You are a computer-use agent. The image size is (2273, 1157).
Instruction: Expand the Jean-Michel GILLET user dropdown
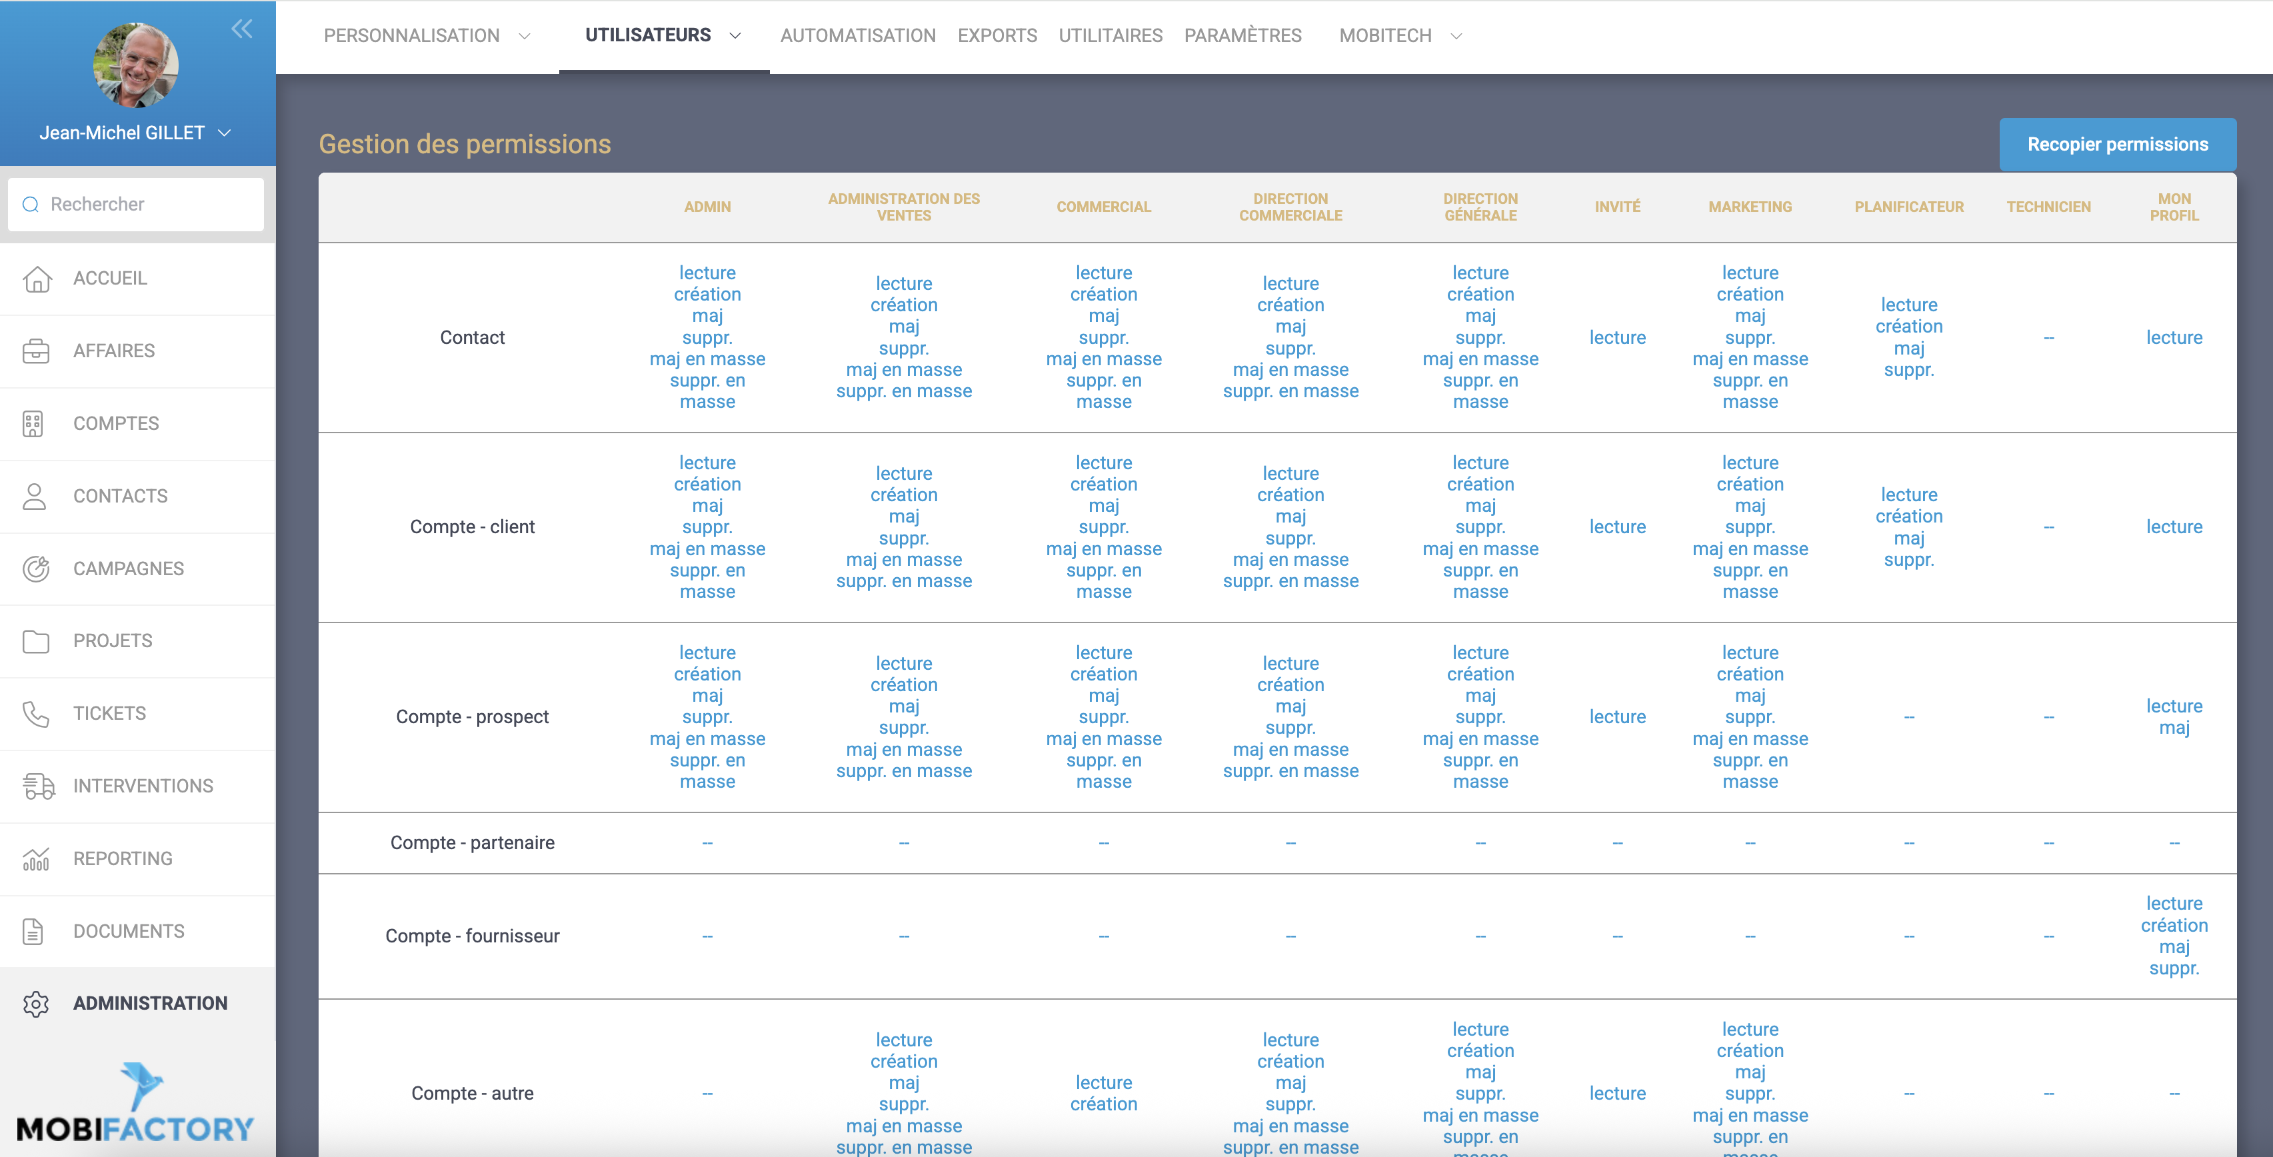[x=225, y=133]
